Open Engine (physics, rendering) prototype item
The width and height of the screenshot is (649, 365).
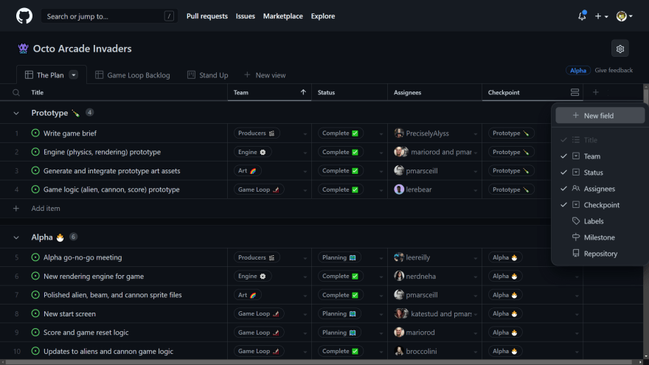(x=102, y=152)
